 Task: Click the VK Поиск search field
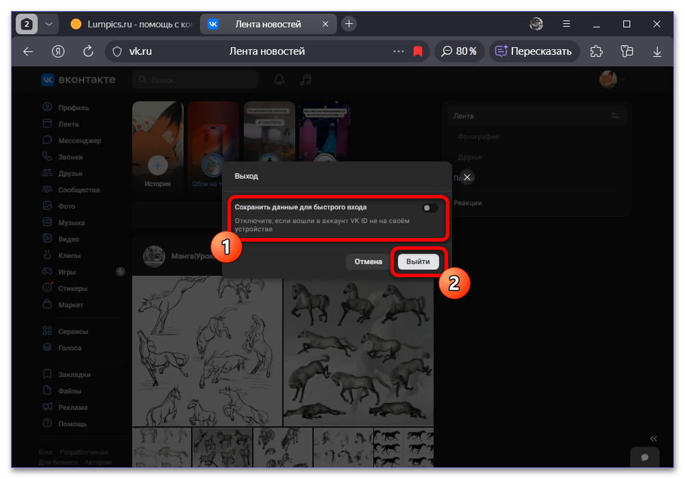[195, 80]
